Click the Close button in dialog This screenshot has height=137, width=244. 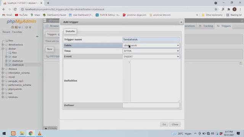pyautogui.click(x=175, y=124)
